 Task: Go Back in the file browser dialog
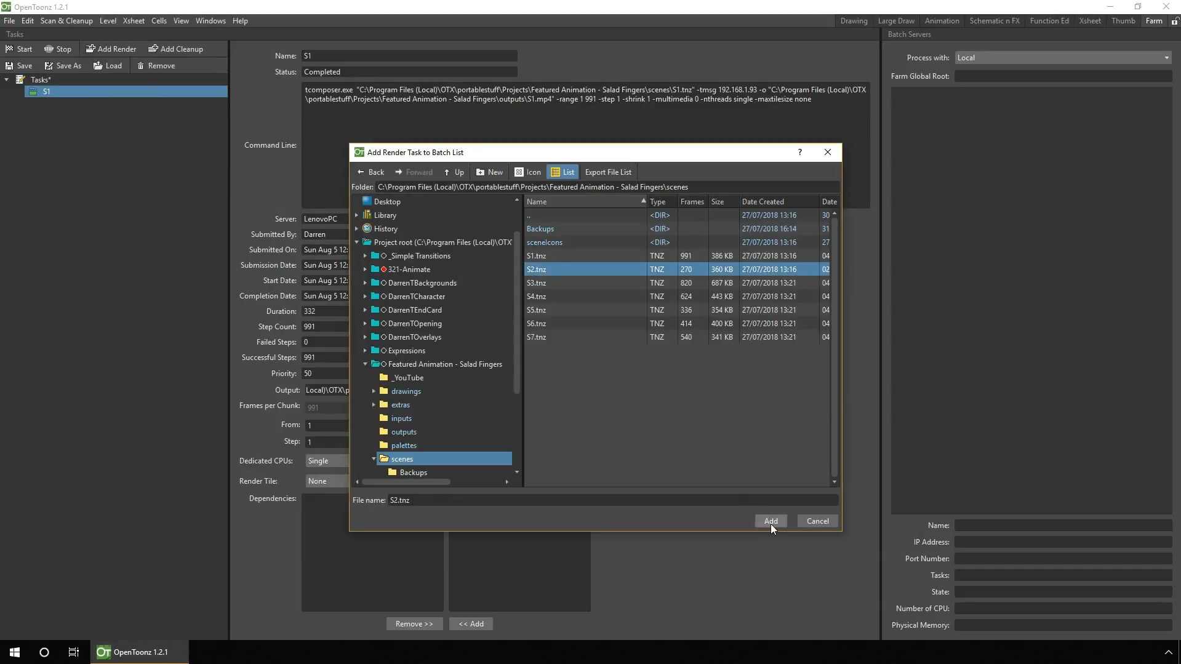[370, 172]
